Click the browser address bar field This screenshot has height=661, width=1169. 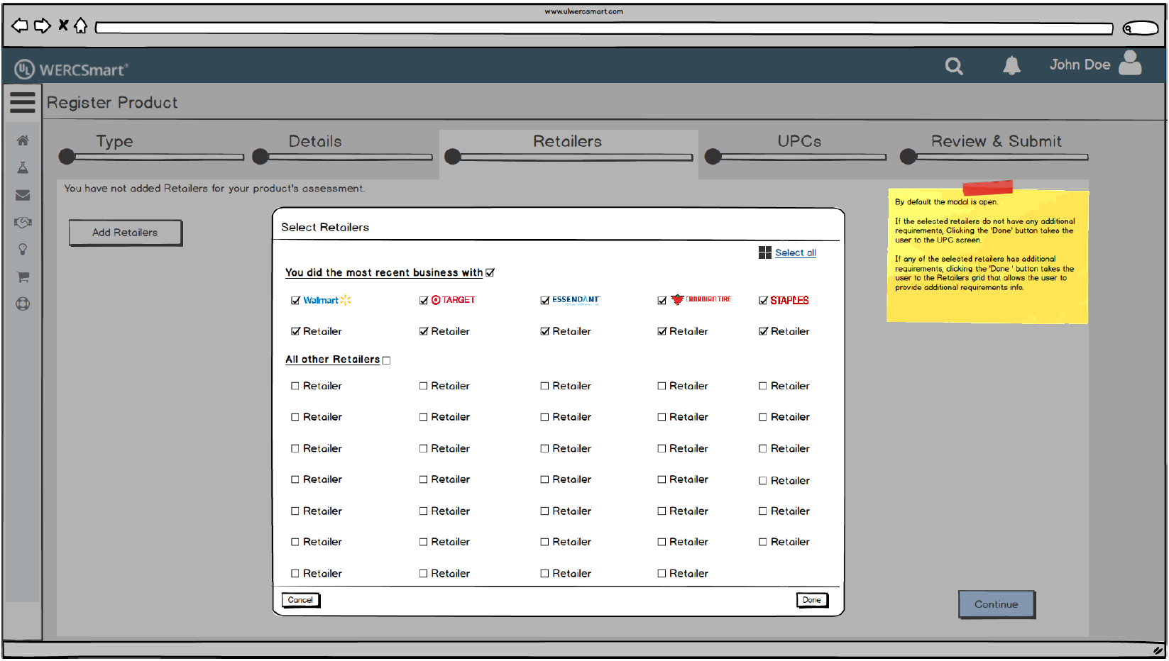coord(603,28)
